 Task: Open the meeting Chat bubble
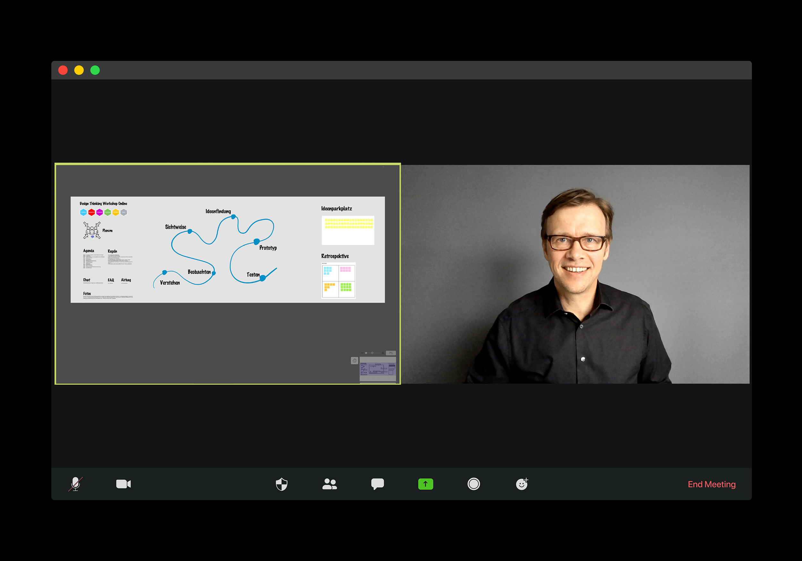[x=378, y=484]
